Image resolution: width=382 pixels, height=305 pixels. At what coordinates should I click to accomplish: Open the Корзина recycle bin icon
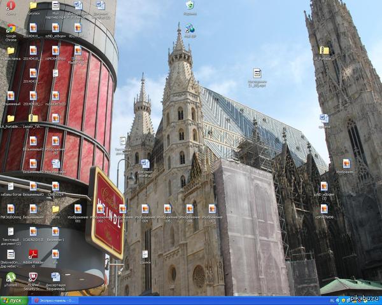190,6
